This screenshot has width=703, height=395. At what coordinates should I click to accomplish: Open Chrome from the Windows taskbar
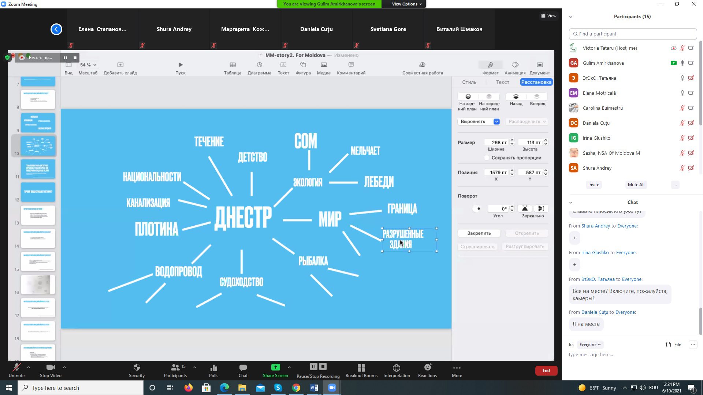click(x=296, y=388)
